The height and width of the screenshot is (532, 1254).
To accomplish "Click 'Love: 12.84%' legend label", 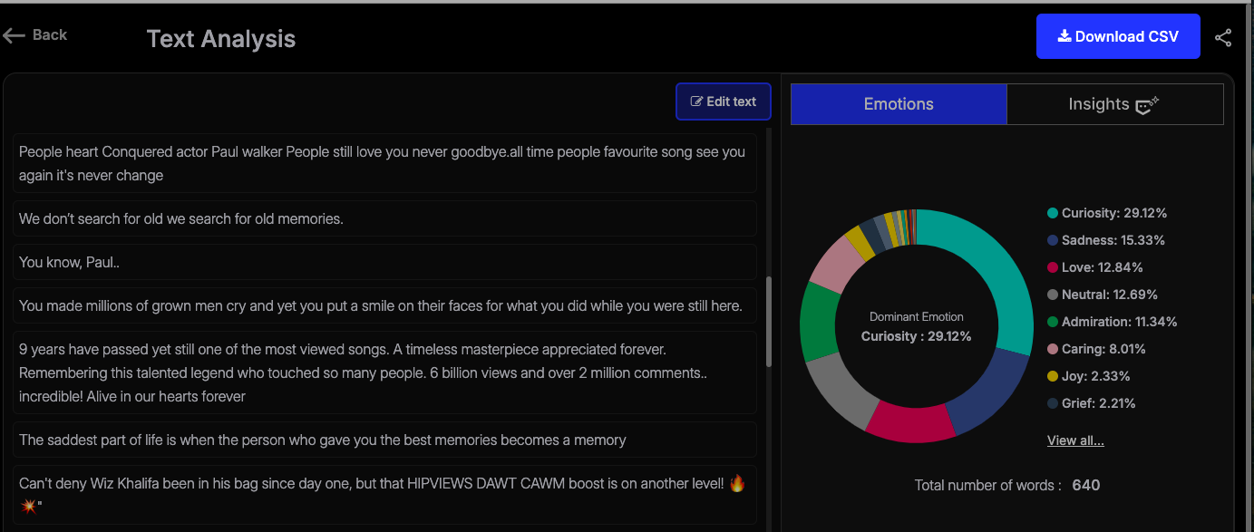I will pos(1103,267).
